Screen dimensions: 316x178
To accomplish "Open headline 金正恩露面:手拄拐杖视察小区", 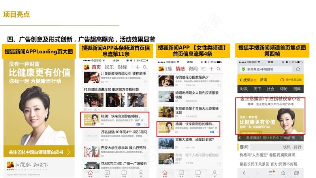I will (270, 99).
